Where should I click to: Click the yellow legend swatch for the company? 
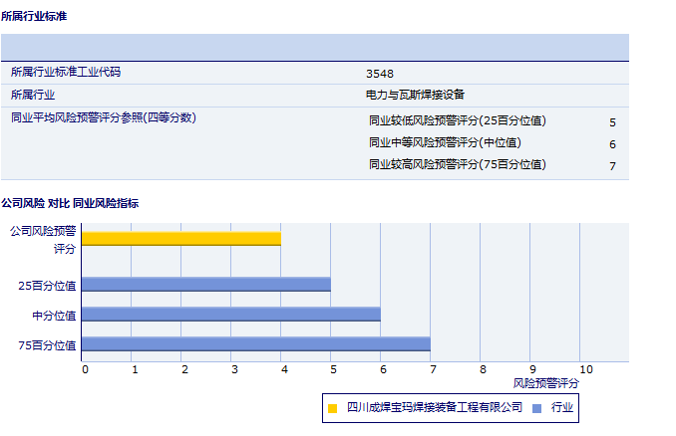pos(333,407)
